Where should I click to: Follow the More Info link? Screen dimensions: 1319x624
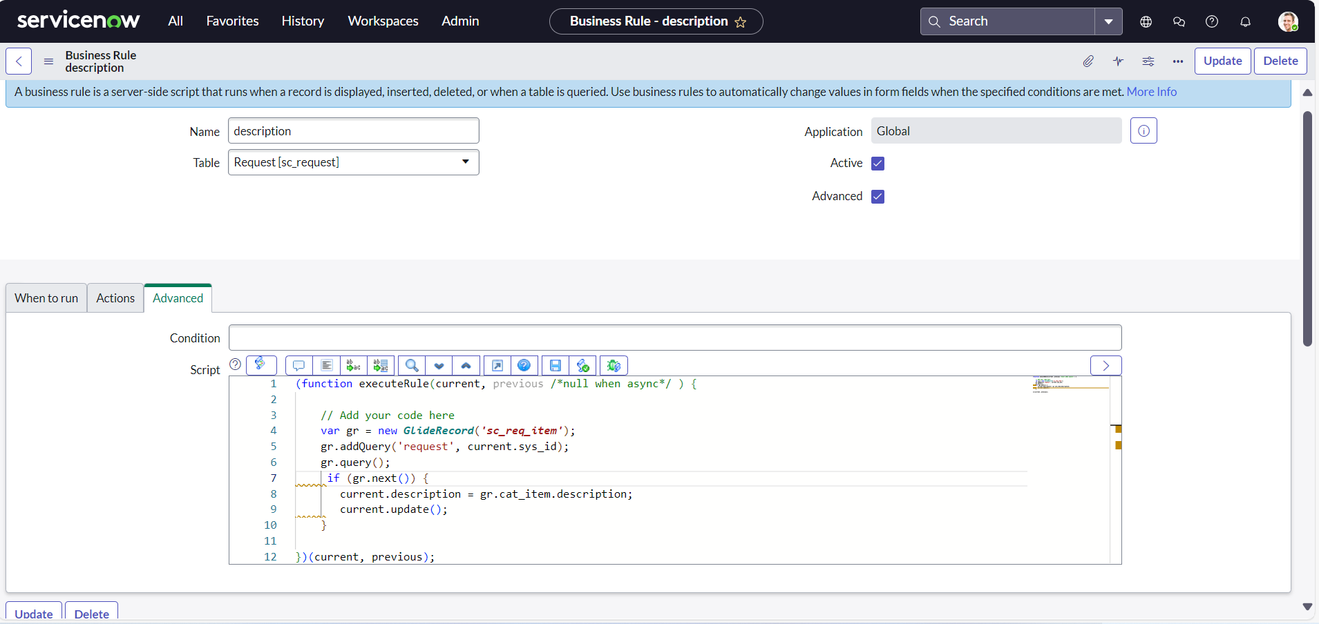[1151, 92]
